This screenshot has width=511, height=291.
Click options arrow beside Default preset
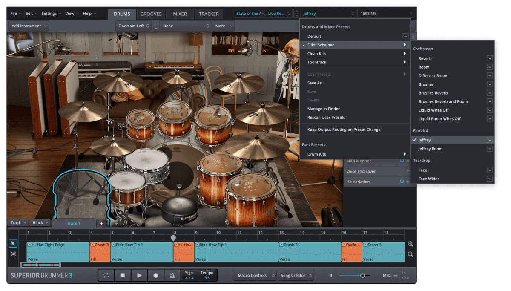[405, 37]
